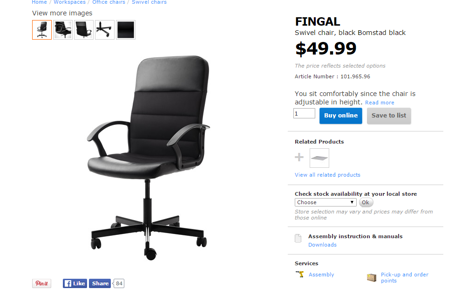Viewport: 461px width, 296px height.
Task: Show the chair base wheel thumbnail
Action: coord(105,30)
